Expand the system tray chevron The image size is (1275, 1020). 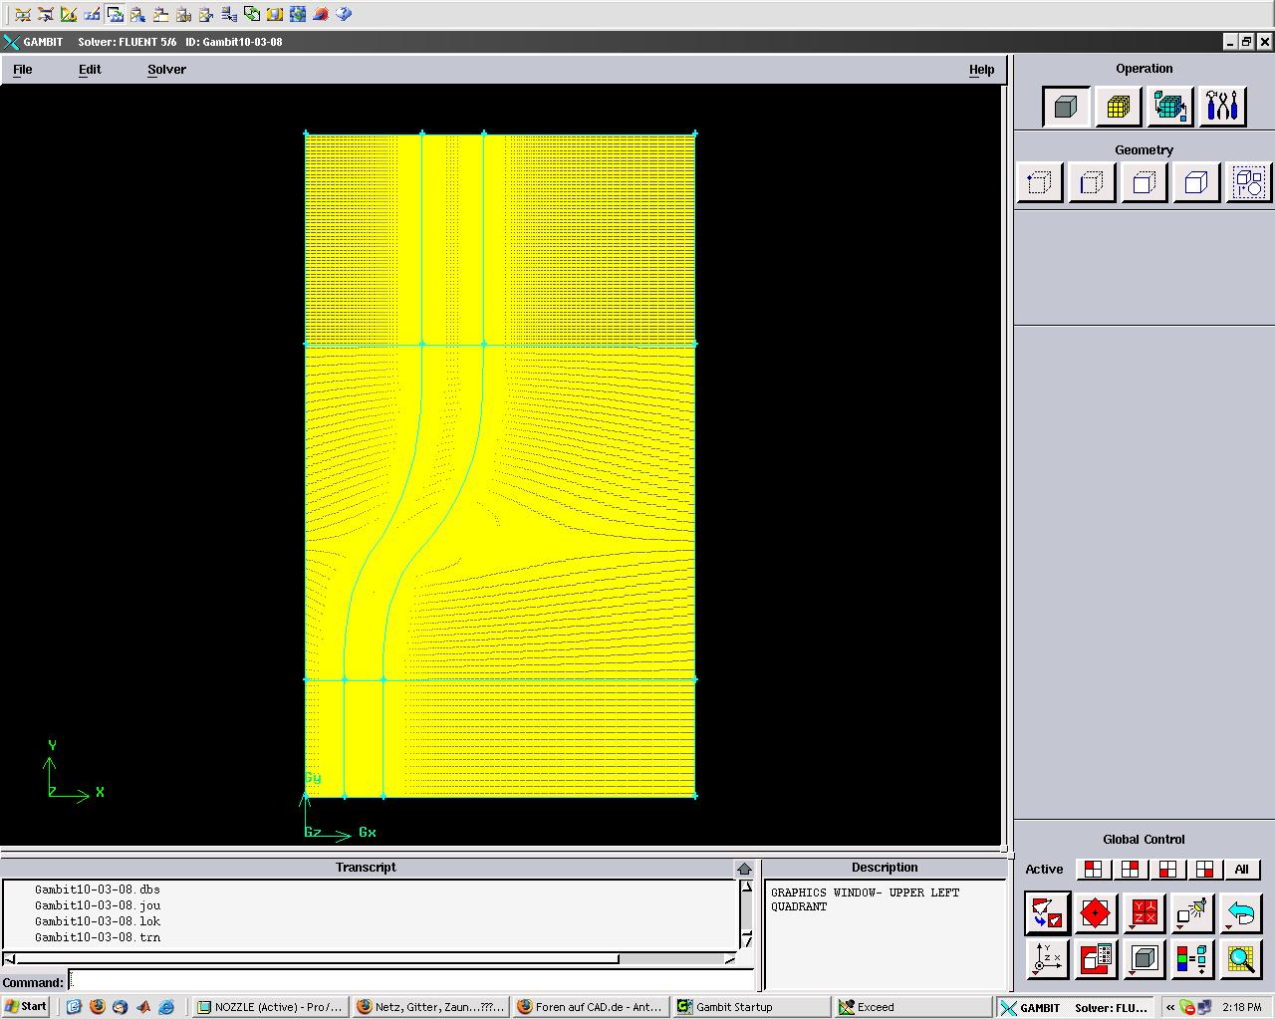click(1170, 1007)
